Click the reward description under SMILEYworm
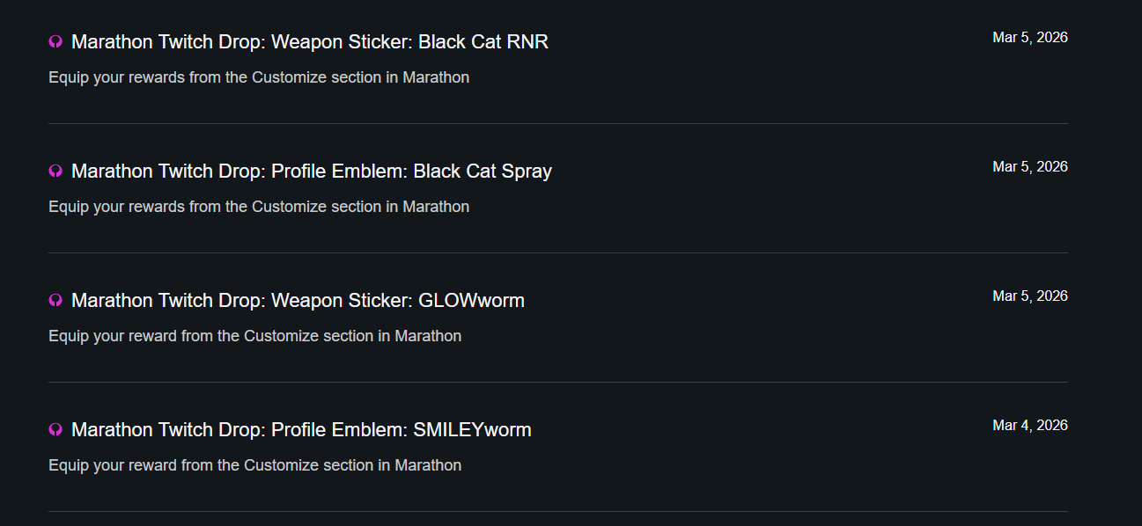The image size is (1142, 526). pos(254,465)
